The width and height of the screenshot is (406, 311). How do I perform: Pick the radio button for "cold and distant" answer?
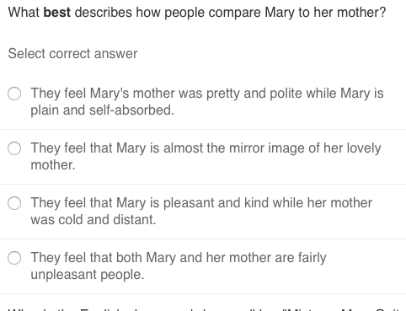coord(14,203)
